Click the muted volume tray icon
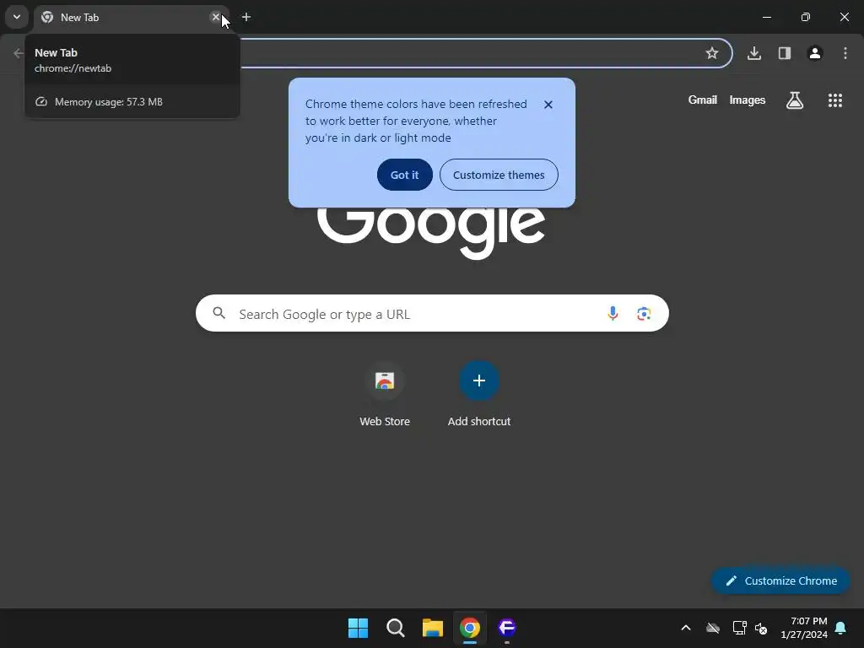This screenshot has width=864, height=648. (x=762, y=628)
